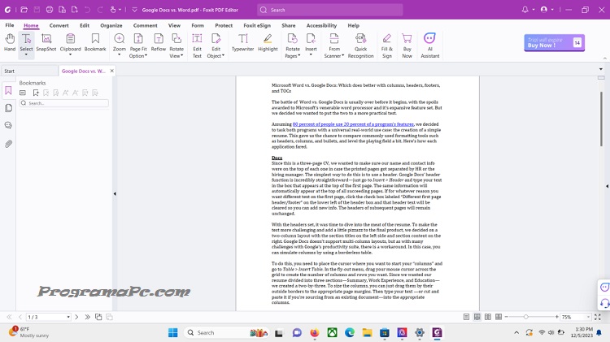Open the Comments panel in sidebar
Screen dimensions: 610x342
pos(8,126)
